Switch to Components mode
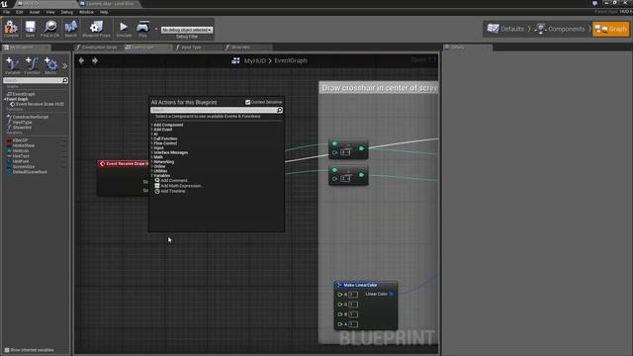Screen dimensions: 633x356 point(560,29)
